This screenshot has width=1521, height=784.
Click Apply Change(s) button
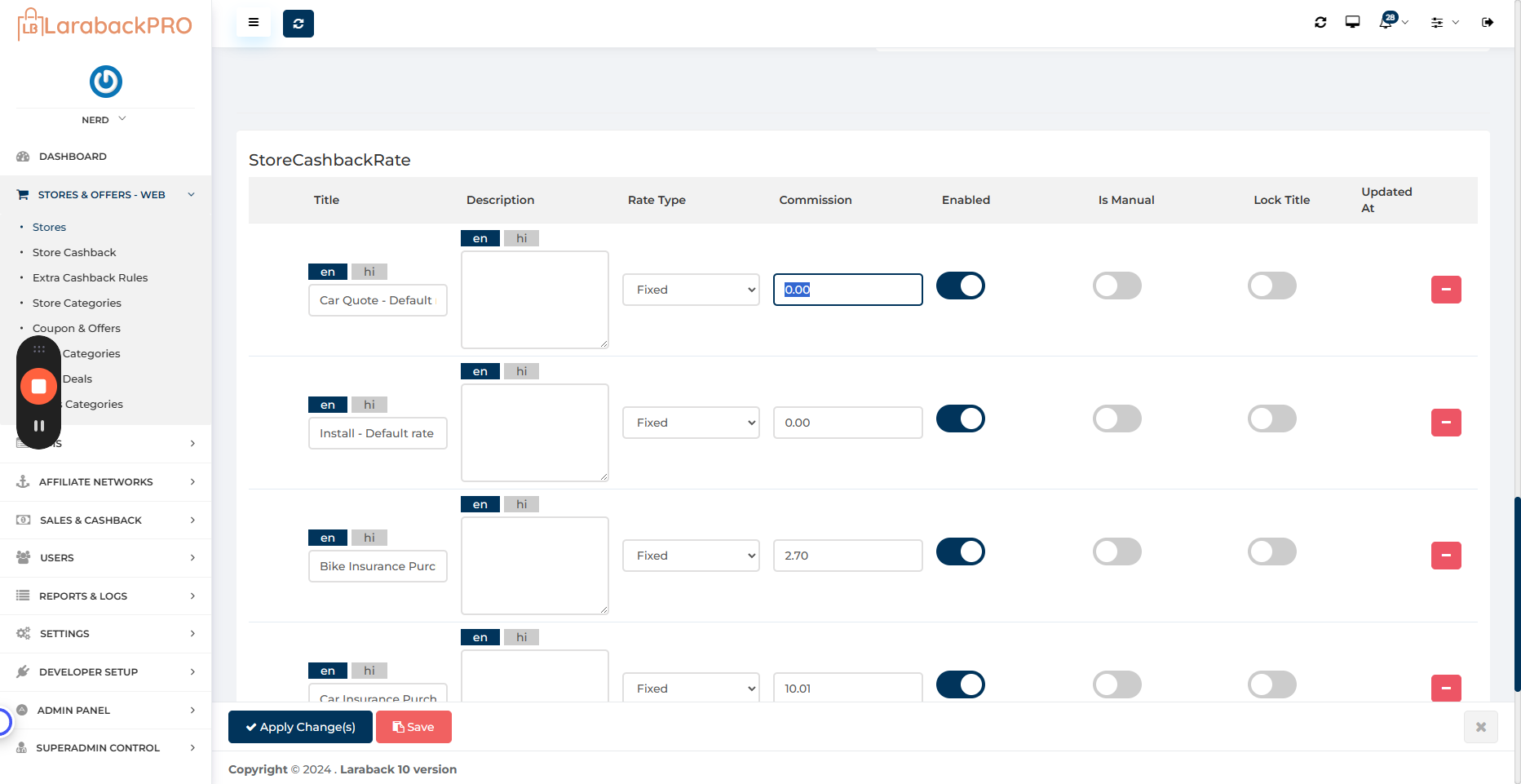click(x=300, y=727)
